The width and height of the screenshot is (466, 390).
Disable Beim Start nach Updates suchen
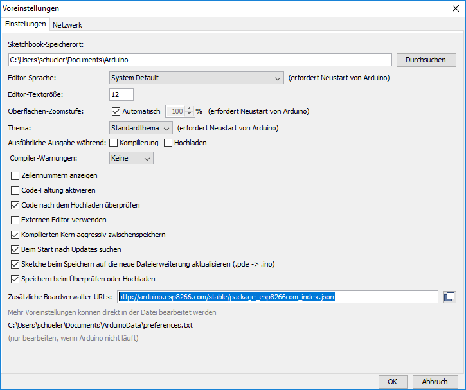point(15,249)
